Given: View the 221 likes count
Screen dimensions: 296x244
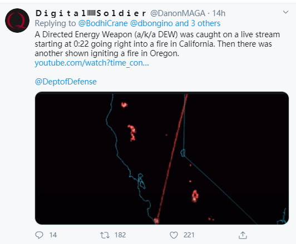Looking at the screenshot, I should (189, 235).
